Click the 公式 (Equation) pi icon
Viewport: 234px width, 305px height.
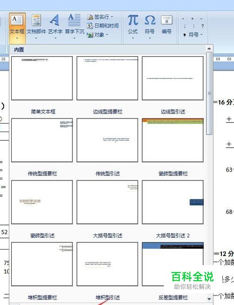point(133,20)
